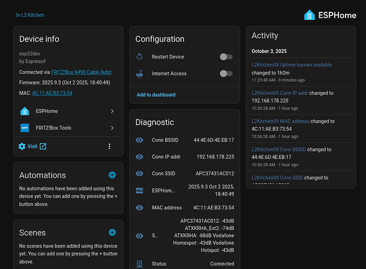366x269 pixels.
Task: Click the MAC 4C:11:AE:B3:73:54 link in Device info
Action: click(x=52, y=93)
